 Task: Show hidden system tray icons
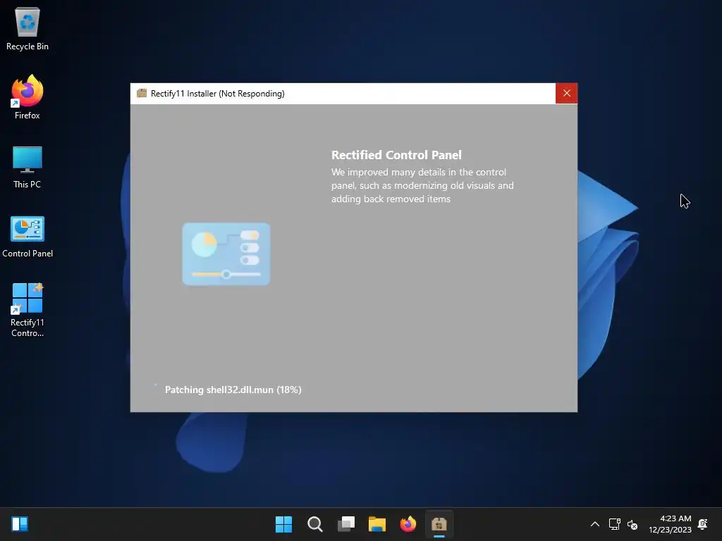pos(595,524)
